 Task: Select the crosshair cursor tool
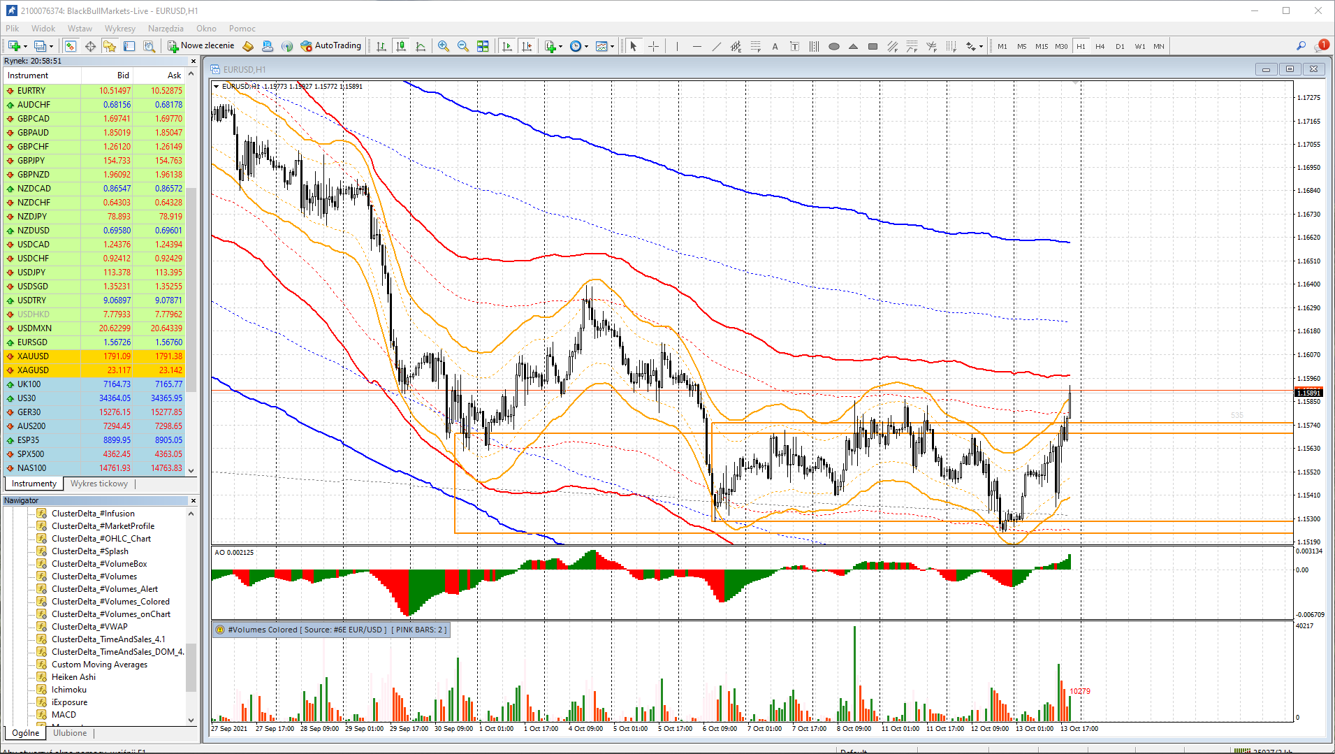tap(653, 46)
